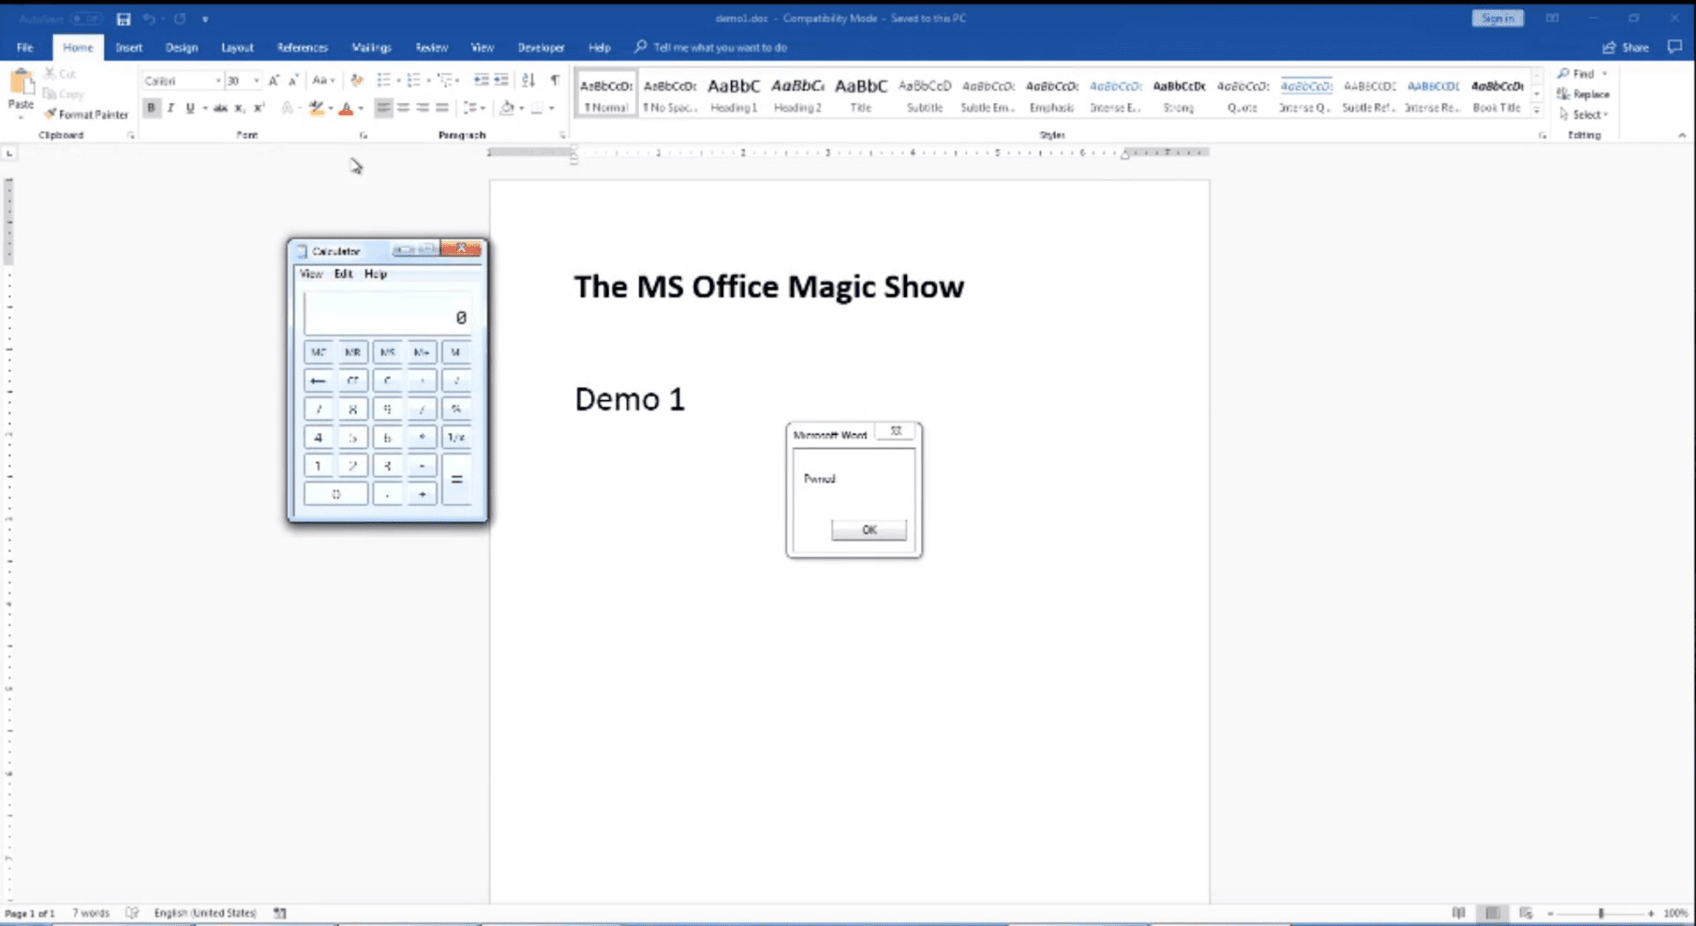Open Calculator's View menu

(311, 274)
